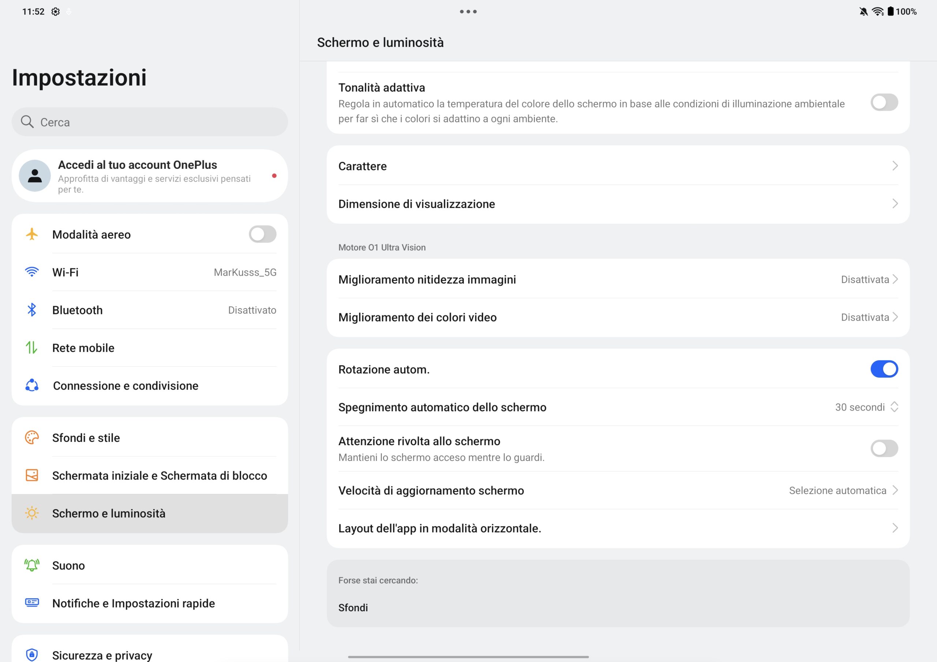Tap 30 secondi value text
Image resolution: width=937 pixels, height=662 pixels.
(860, 407)
